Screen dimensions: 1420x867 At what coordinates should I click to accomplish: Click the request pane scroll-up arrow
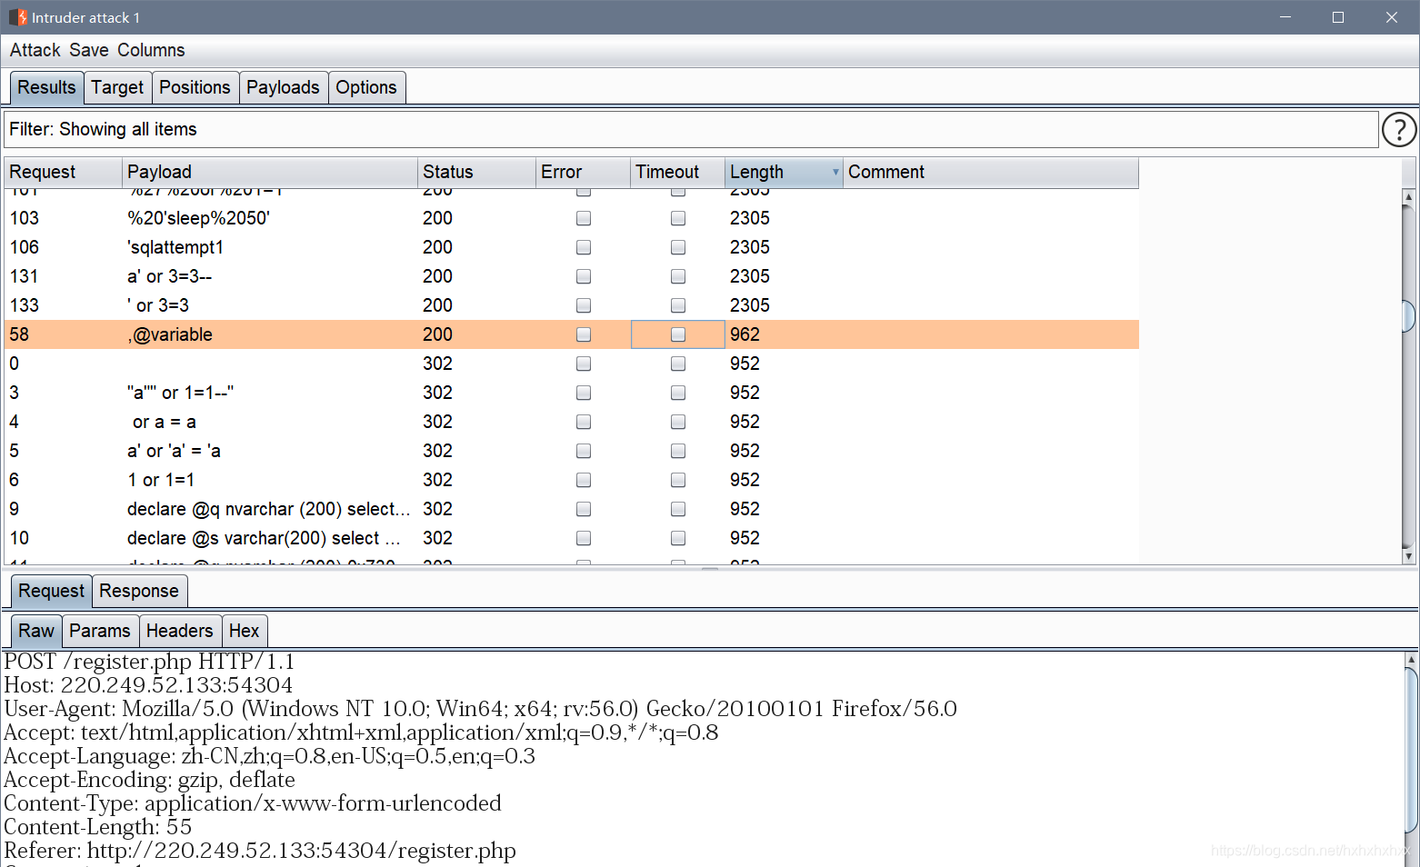[1411, 659]
